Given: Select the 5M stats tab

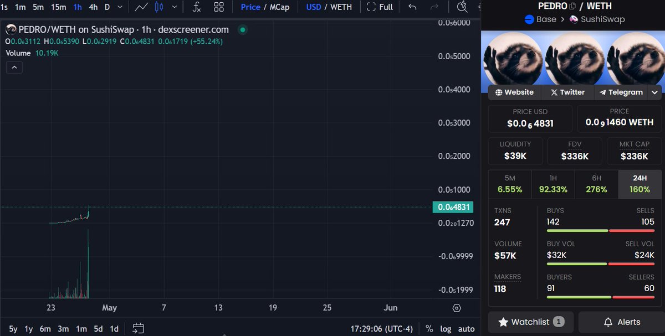Looking at the screenshot, I should point(509,183).
